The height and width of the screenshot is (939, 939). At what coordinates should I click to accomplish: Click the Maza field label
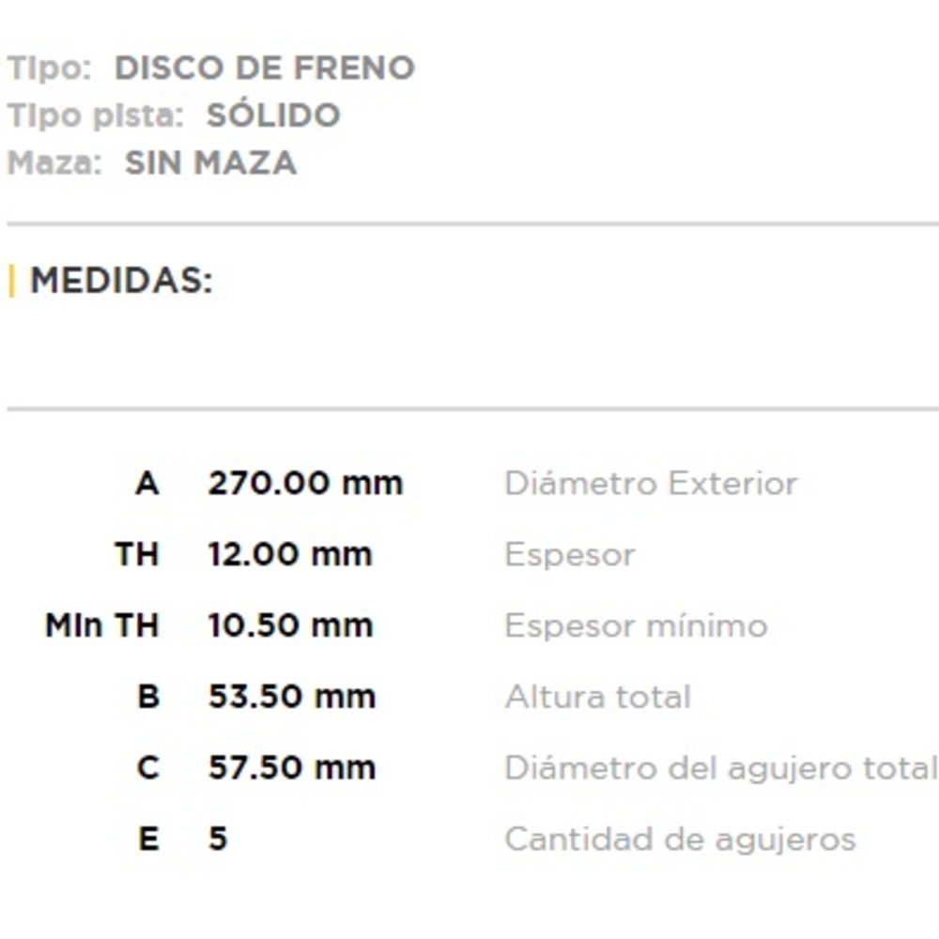click(54, 162)
